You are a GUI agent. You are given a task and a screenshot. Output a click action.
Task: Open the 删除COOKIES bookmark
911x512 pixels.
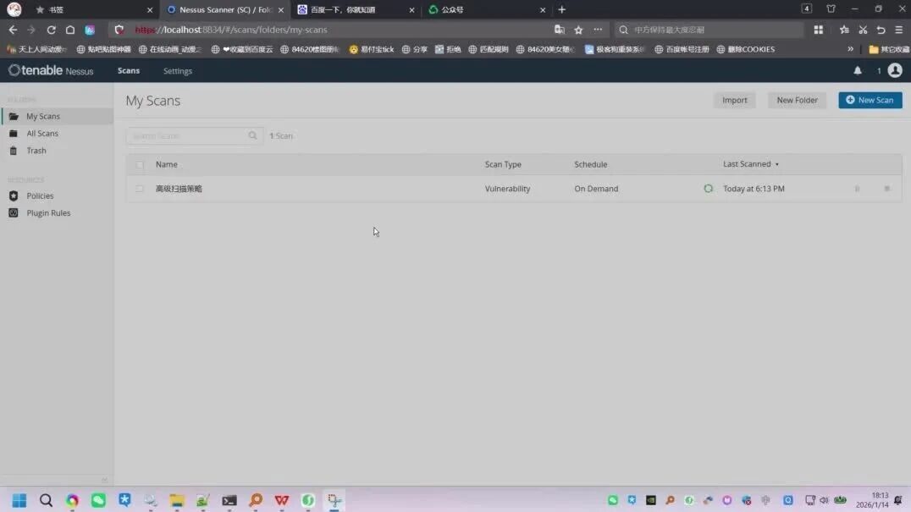(745, 49)
